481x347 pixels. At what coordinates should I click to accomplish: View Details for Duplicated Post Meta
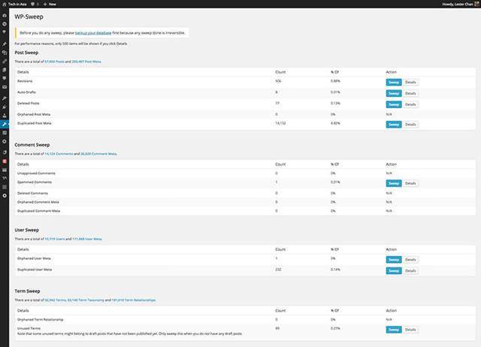pos(410,124)
